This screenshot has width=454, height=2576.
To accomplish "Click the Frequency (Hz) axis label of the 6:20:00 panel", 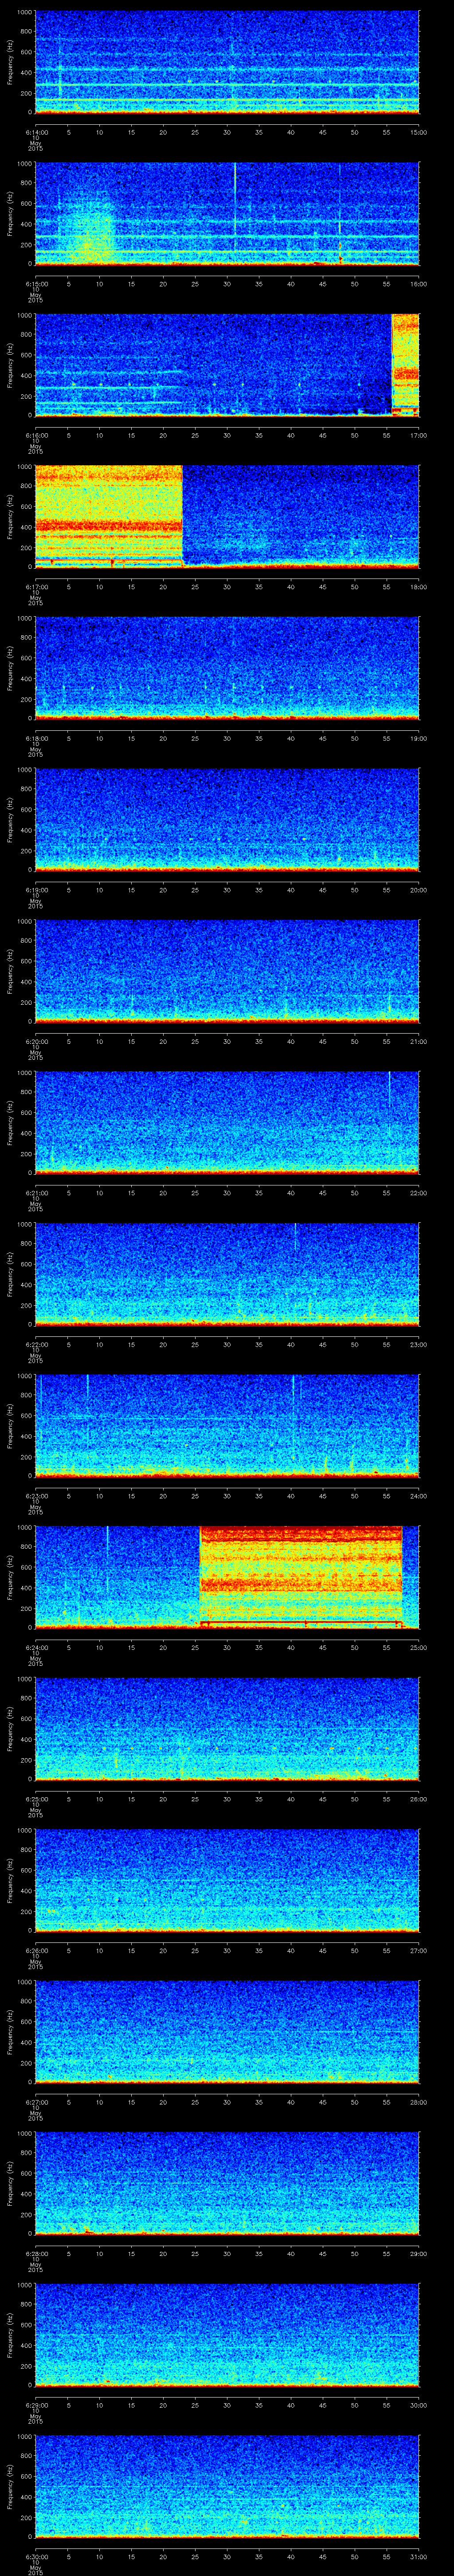I will click(10, 971).
